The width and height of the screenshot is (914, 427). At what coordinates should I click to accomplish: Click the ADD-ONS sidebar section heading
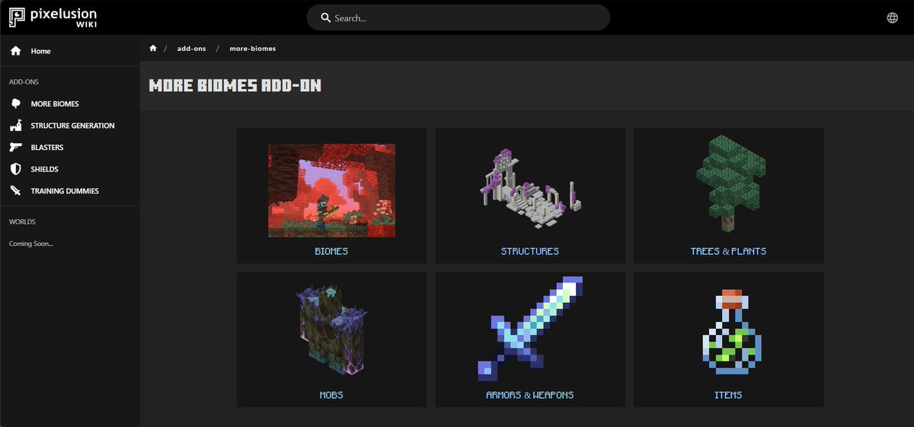24,81
